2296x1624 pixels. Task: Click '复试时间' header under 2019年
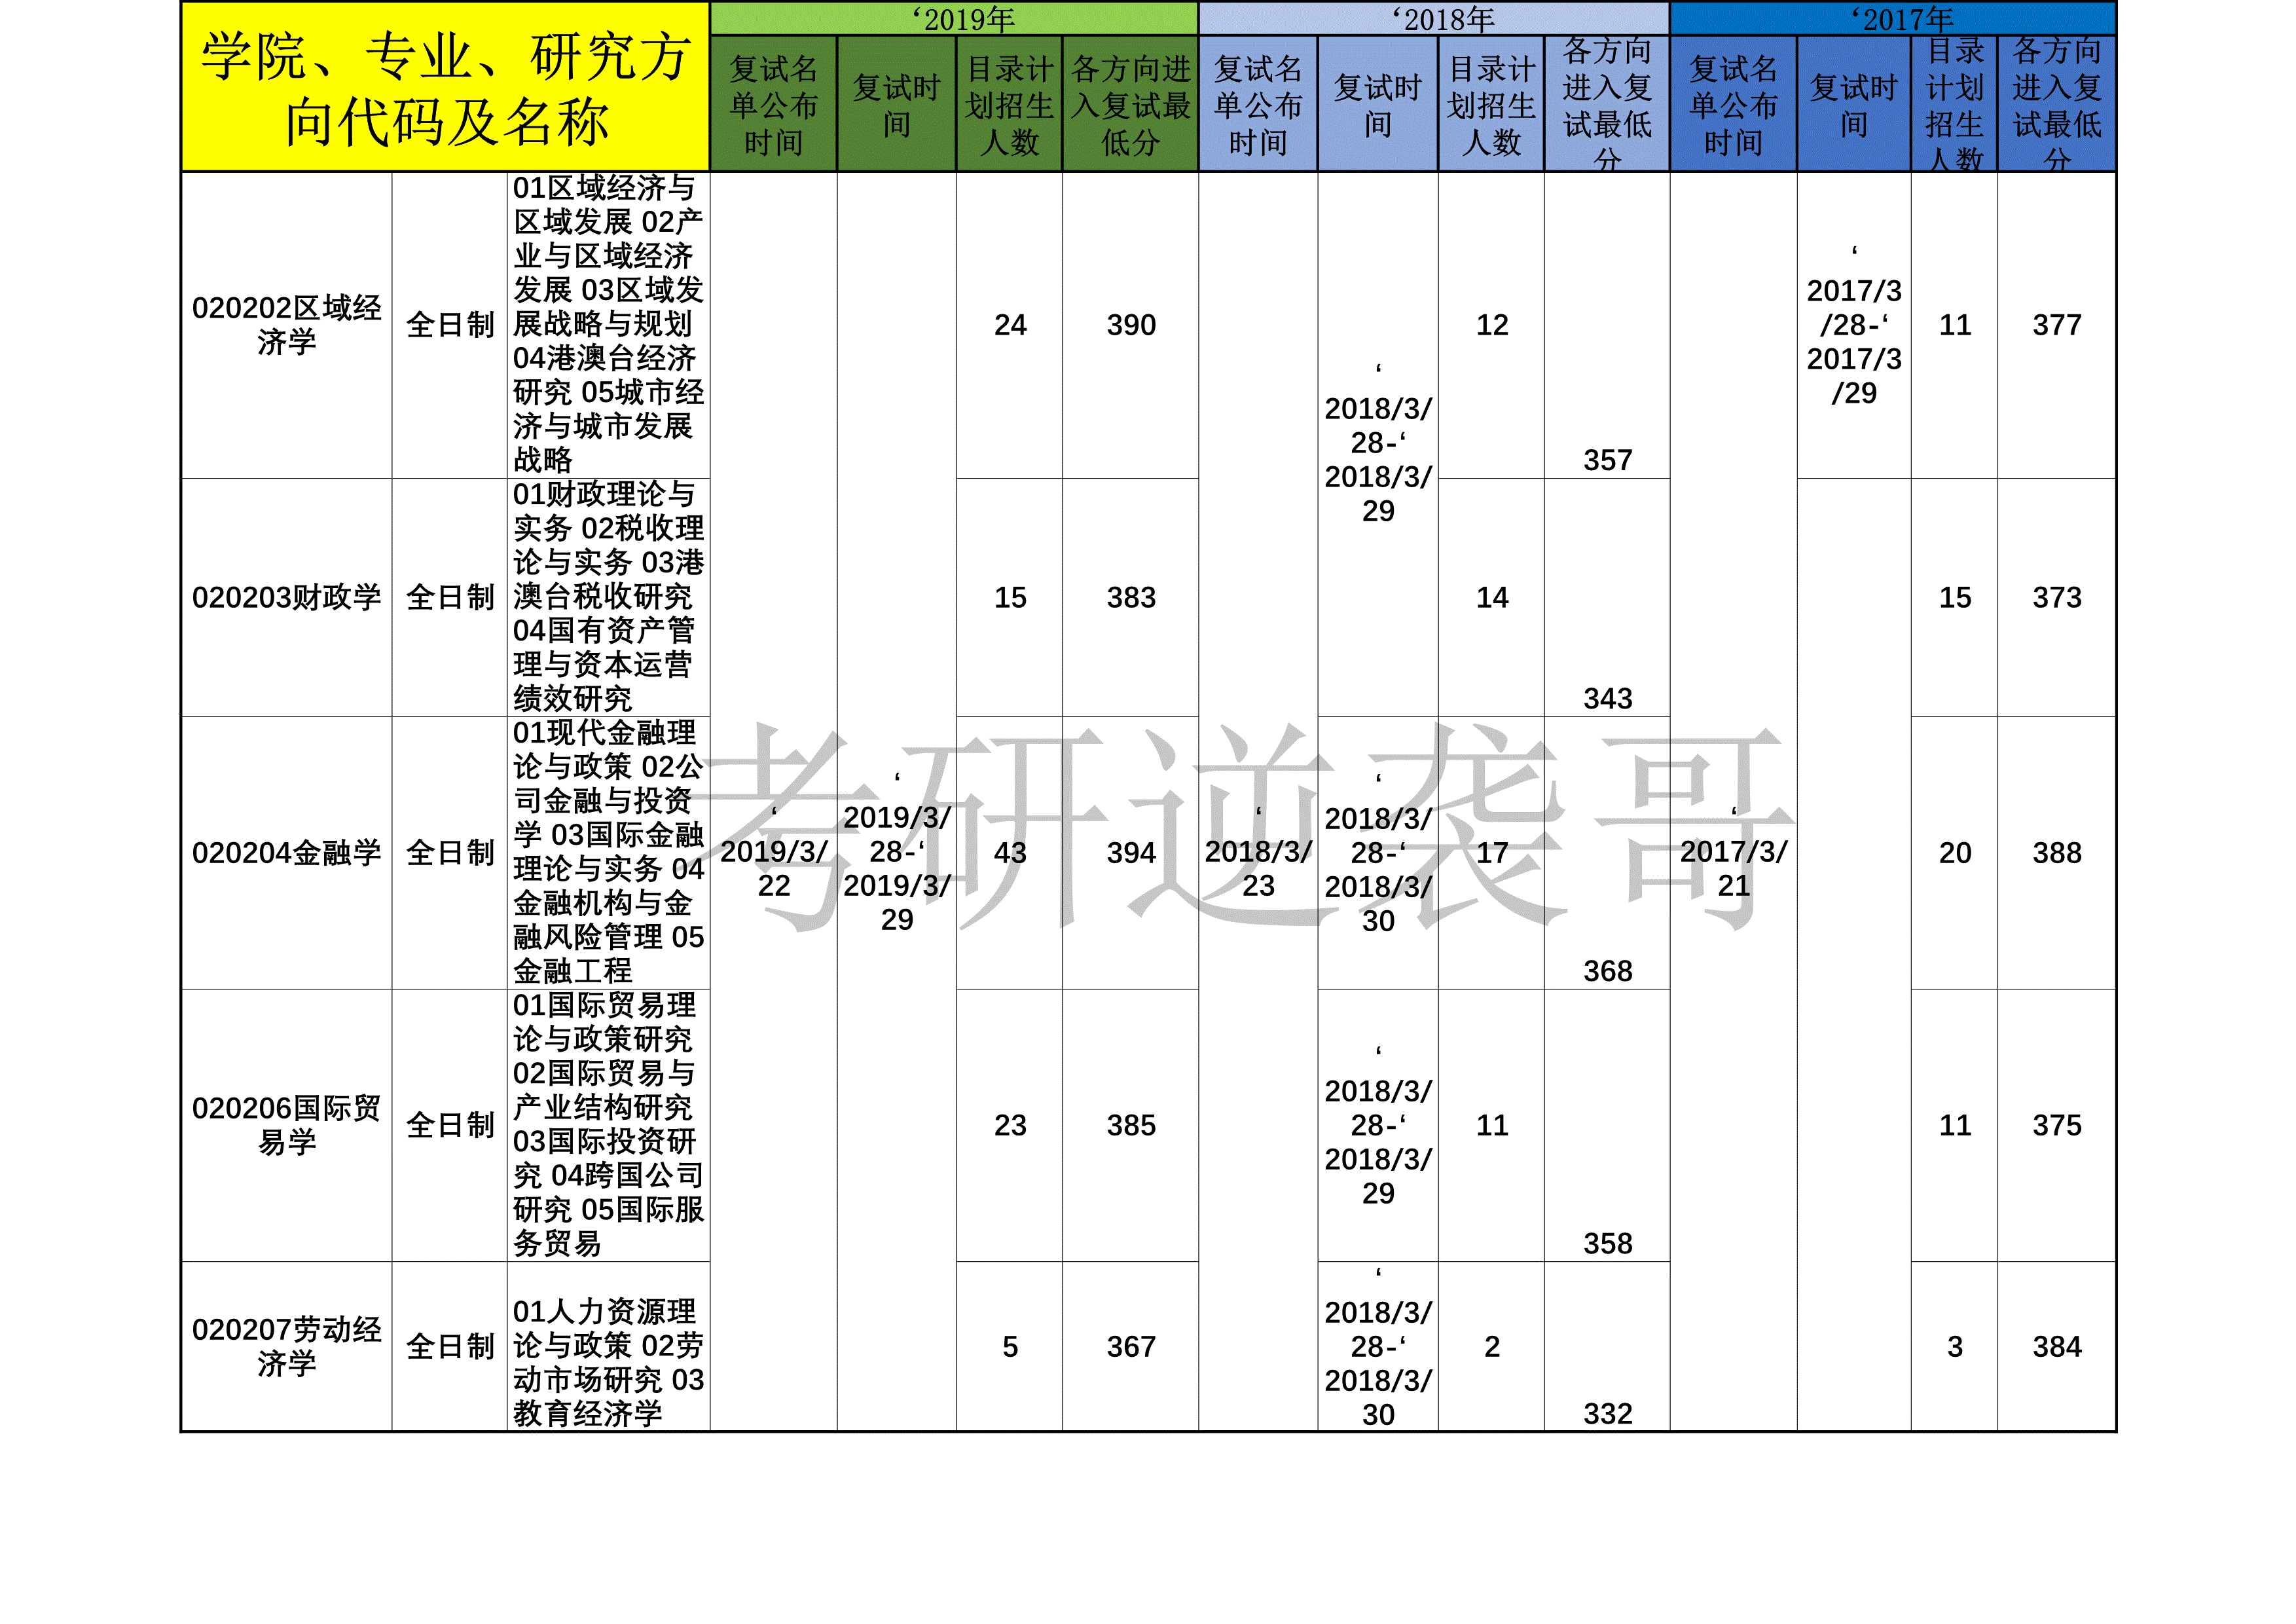[896, 104]
